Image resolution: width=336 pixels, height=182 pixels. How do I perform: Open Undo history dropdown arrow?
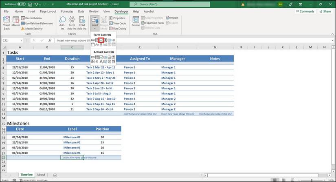[40, 4]
